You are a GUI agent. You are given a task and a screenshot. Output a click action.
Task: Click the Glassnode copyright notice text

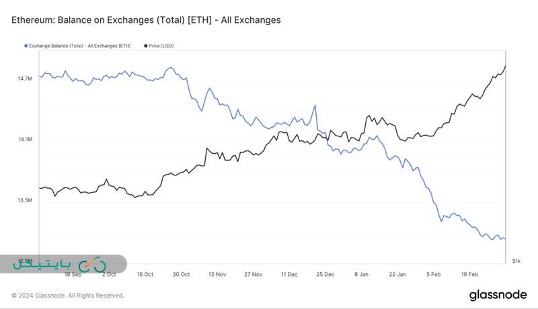click(68, 296)
